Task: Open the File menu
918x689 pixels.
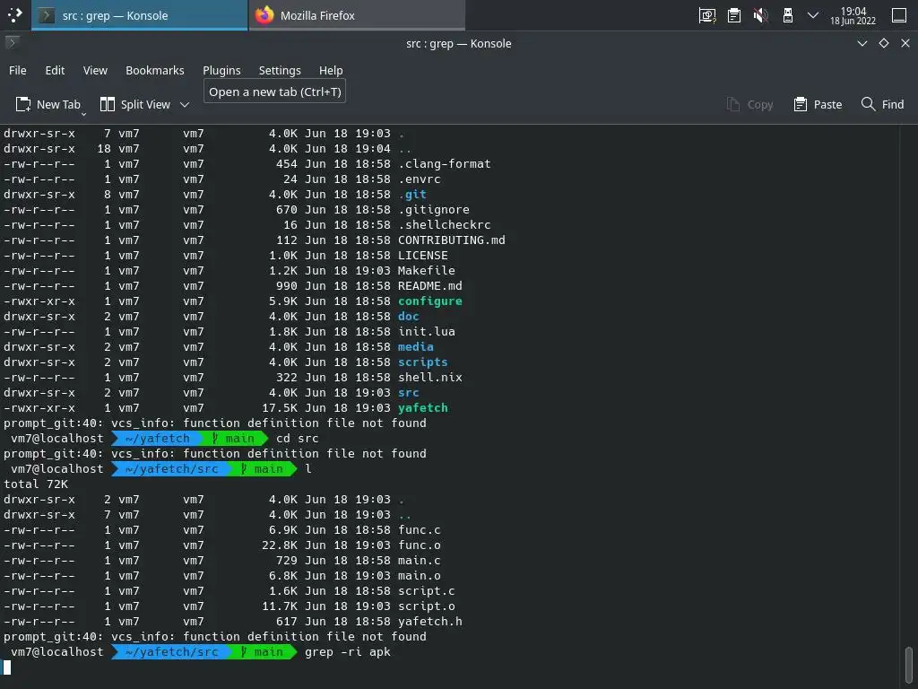Action: pyautogui.click(x=18, y=70)
